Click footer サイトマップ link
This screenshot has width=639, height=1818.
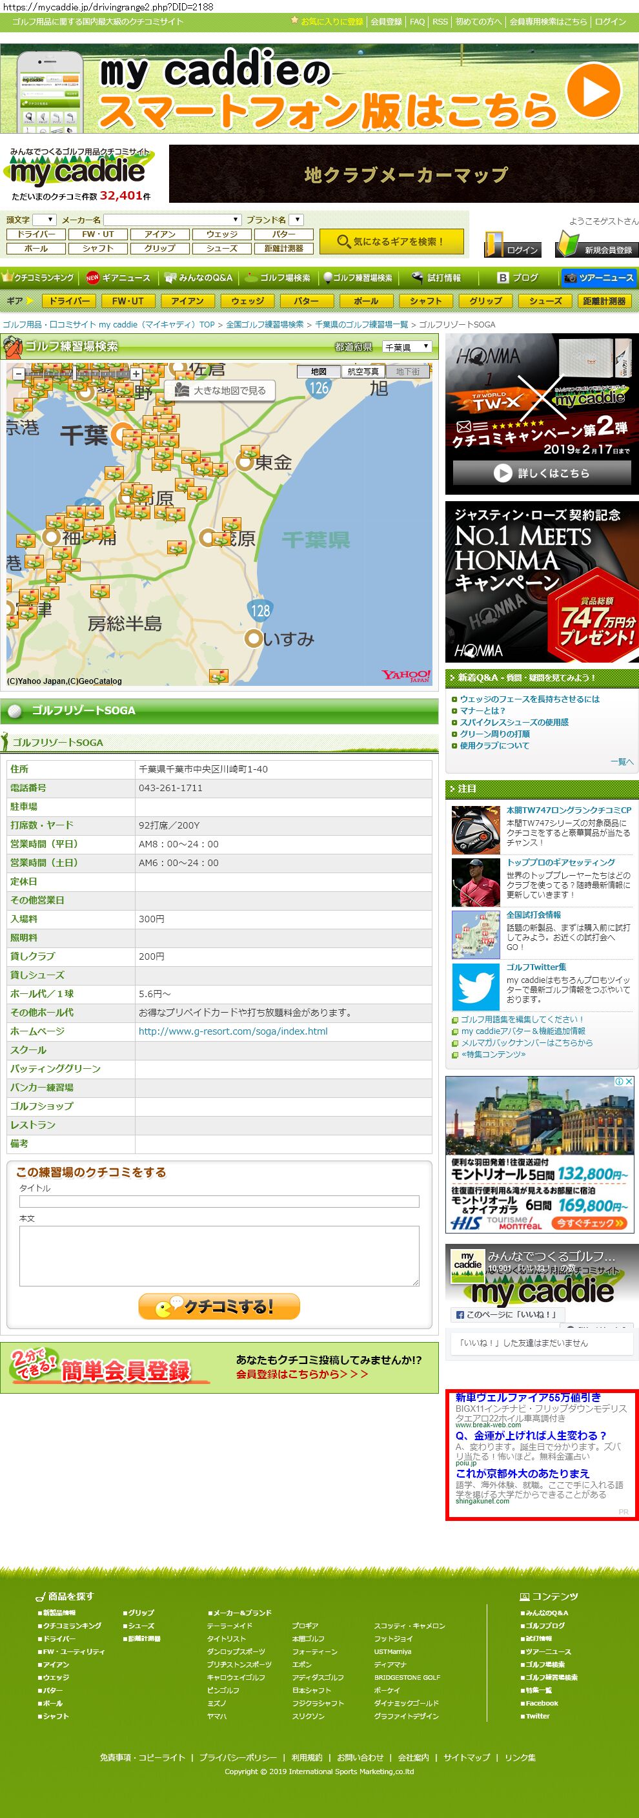[x=467, y=1757]
